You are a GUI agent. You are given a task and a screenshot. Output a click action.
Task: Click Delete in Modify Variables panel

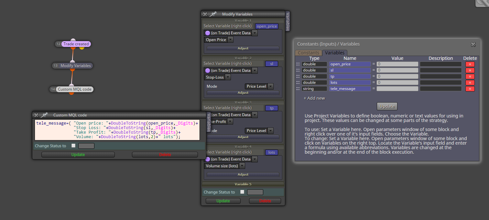pyautogui.click(x=265, y=201)
